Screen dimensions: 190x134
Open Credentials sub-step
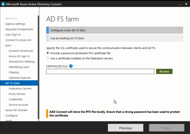coord(16,99)
